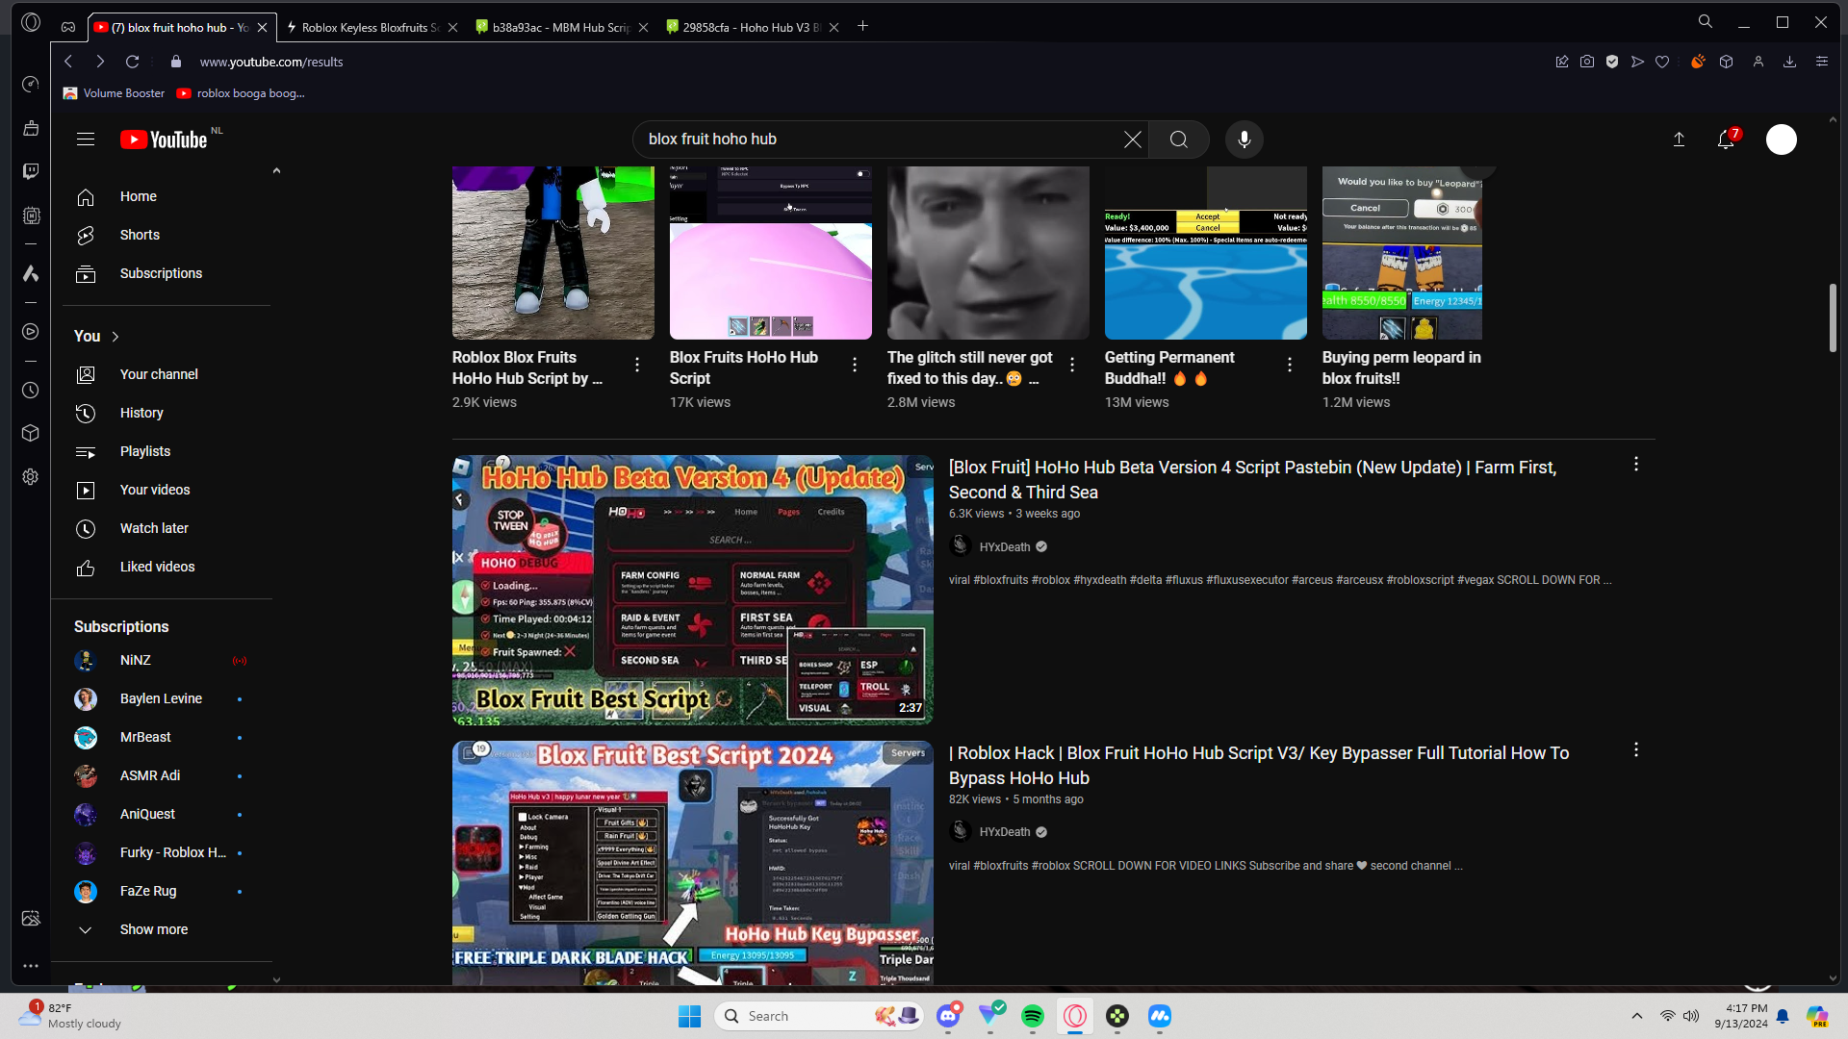Open the Opera main menu logo
Screen dimensions: 1848x1039
coord(31,22)
